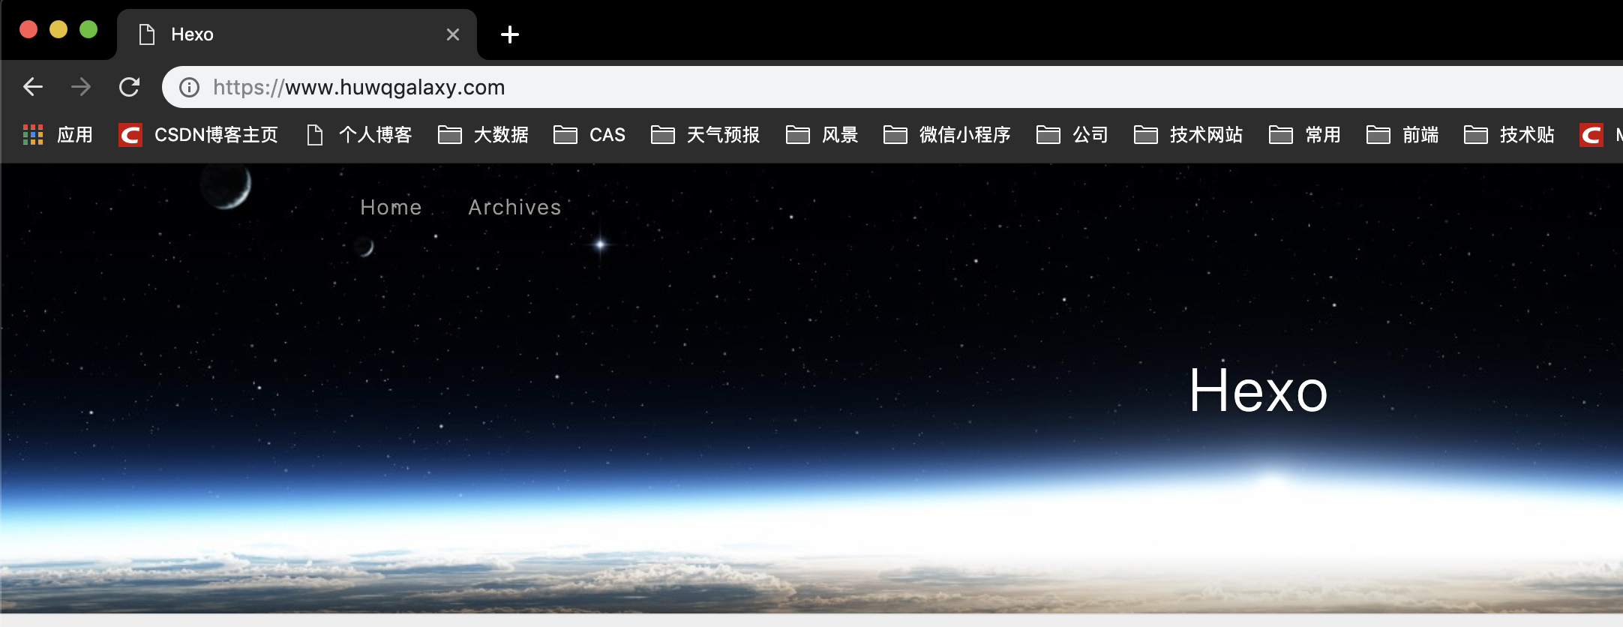The width and height of the screenshot is (1623, 627).
Task: Click the Hexo site title
Action: [1258, 391]
